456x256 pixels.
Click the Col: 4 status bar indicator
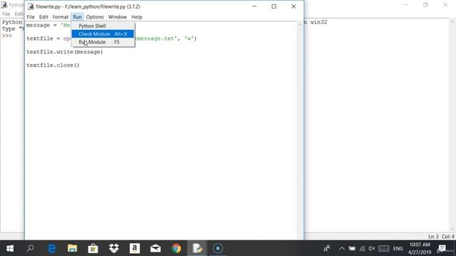tap(448, 237)
